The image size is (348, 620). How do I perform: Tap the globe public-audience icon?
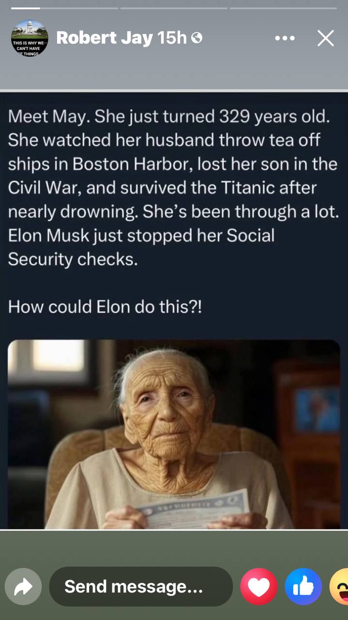[197, 38]
